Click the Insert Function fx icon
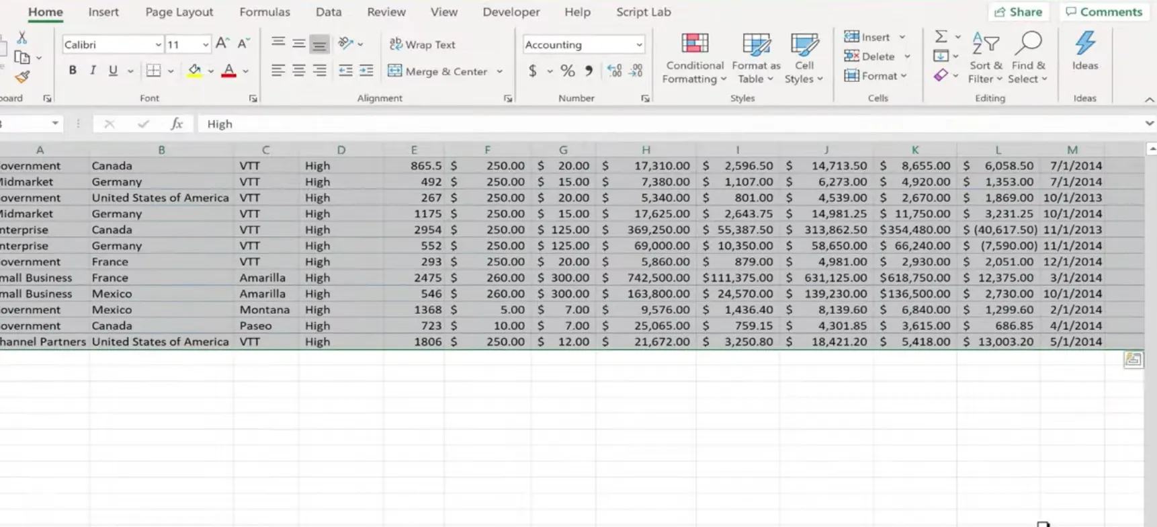Image resolution: width=1157 pixels, height=527 pixels. [x=177, y=124]
